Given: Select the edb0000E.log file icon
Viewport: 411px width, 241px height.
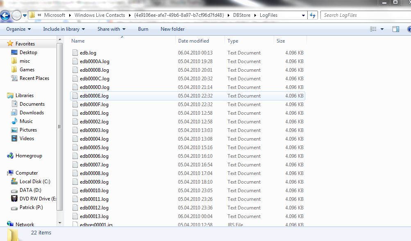Looking at the screenshot, I should [x=75, y=96].
